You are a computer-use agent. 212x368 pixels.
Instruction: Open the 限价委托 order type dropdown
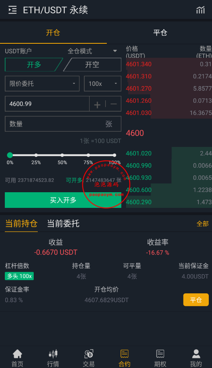[x=42, y=83]
